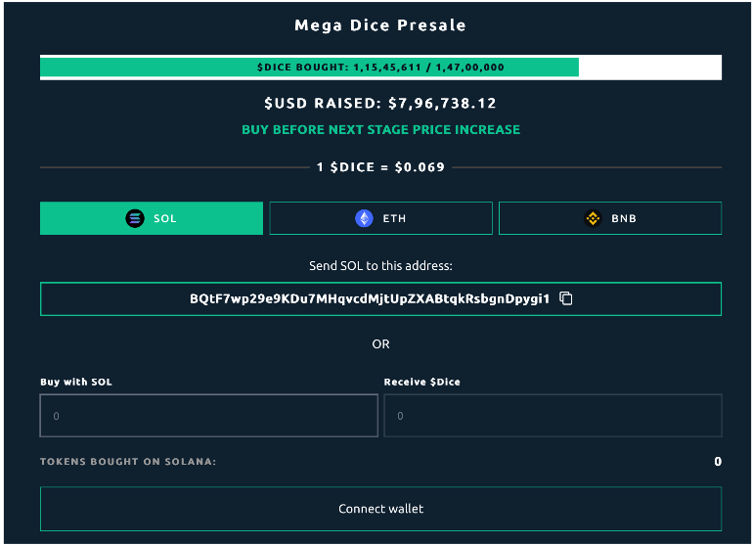The height and width of the screenshot is (545, 752).
Task: Switch to the ETH payment tab
Action: tap(380, 218)
